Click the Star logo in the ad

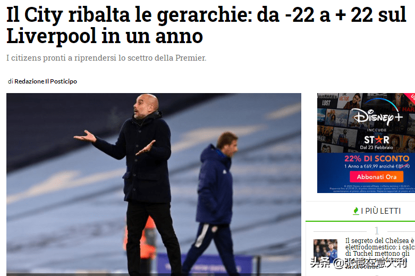[x=376, y=140]
